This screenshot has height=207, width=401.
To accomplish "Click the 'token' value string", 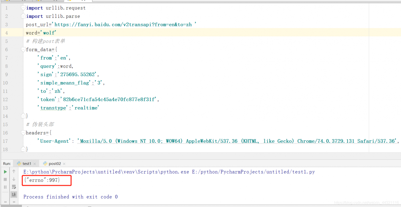I will (108, 99).
